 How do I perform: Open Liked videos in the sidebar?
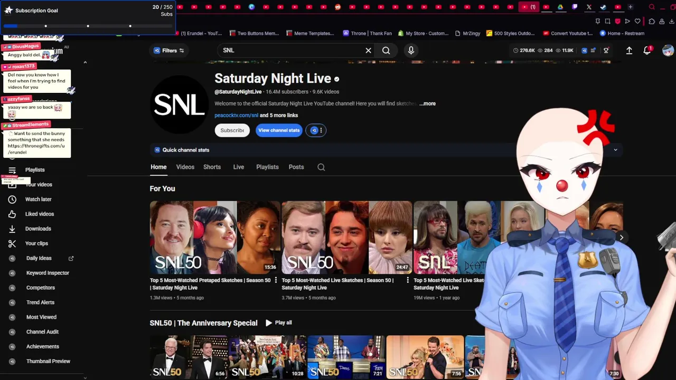[x=40, y=214]
